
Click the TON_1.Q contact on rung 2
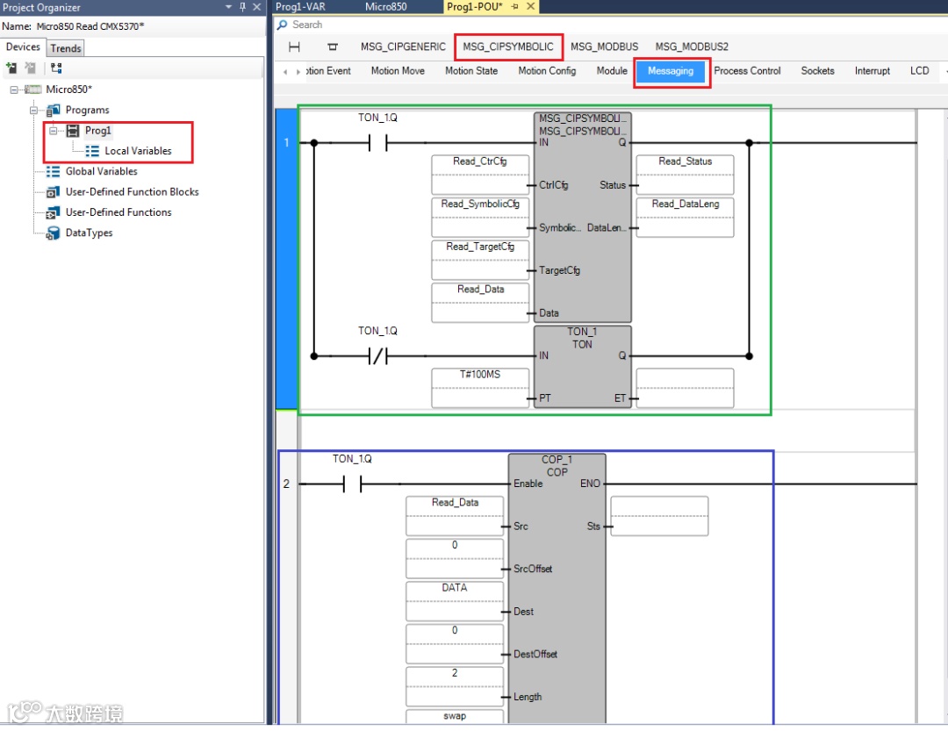353,484
